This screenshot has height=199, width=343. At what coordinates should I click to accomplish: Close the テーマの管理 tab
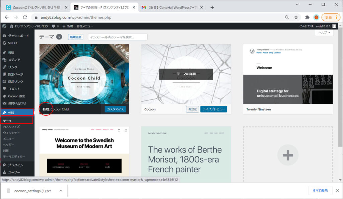pyautogui.click(x=134, y=7)
